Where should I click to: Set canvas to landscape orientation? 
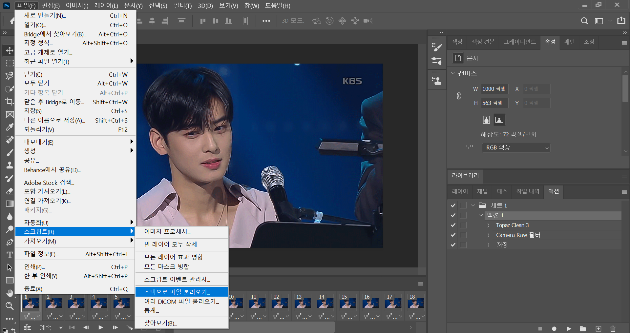499,120
